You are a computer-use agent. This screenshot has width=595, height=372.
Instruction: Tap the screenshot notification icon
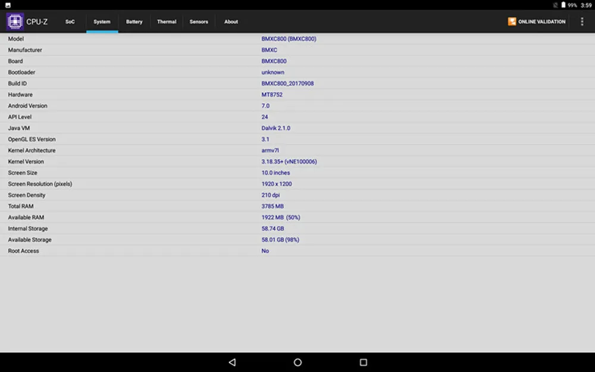[x=8, y=5]
